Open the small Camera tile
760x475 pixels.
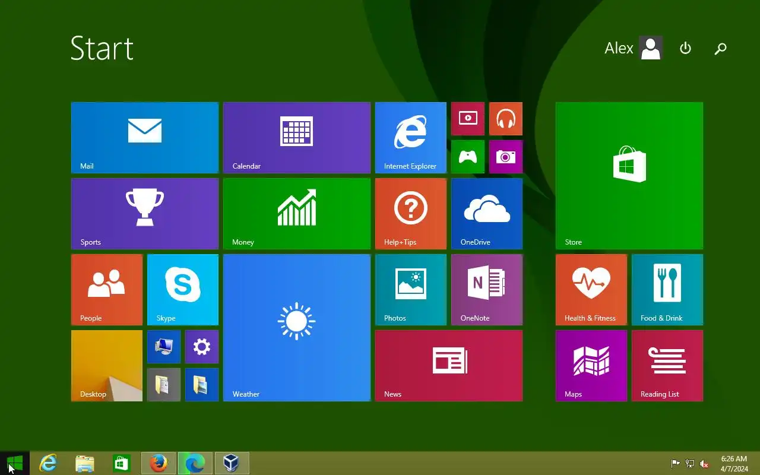tap(506, 157)
